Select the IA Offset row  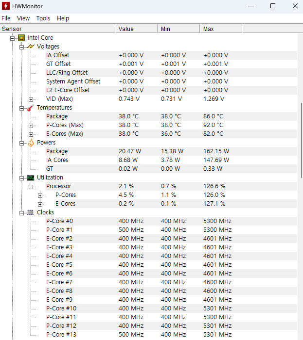[171, 55]
